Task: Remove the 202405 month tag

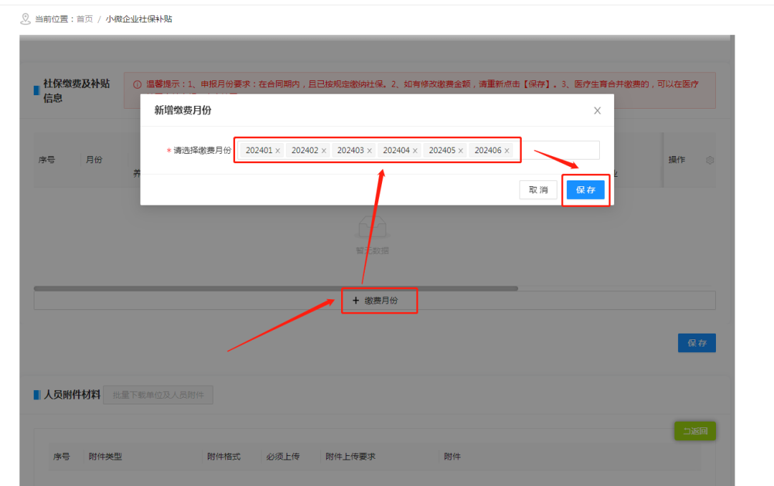Action: click(x=461, y=151)
